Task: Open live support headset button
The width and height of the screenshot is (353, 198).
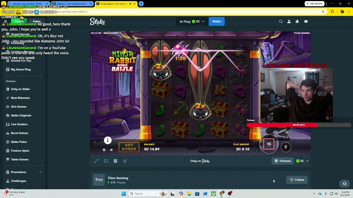Action: tap(344, 183)
